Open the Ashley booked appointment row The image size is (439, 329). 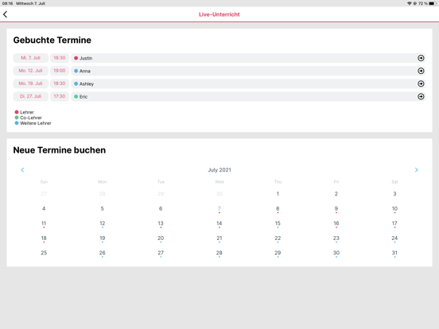[248, 83]
